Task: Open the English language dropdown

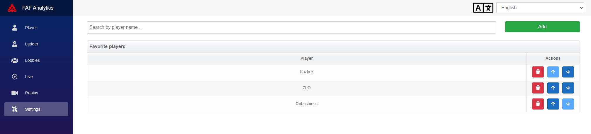Action: [x=540, y=8]
